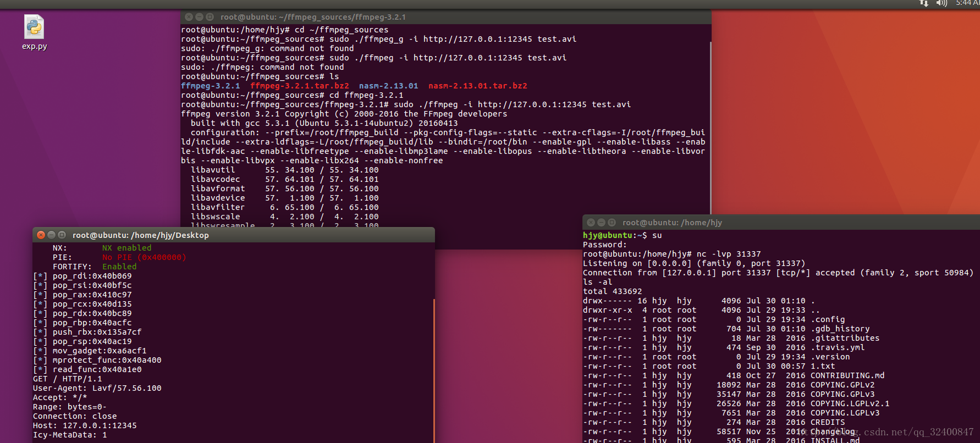This screenshot has height=443, width=980.
Task: Click the 'Host: 127.0.0.1:12345' header line
Action: click(85, 425)
